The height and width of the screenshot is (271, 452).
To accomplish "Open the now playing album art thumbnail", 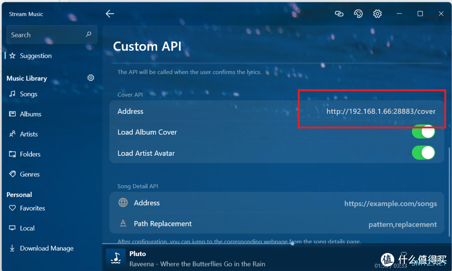I will pos(116,258).
